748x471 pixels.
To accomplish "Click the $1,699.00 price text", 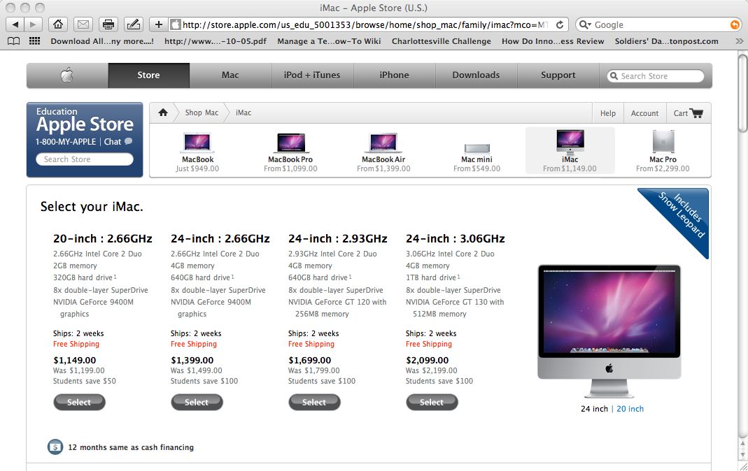I will (309, 360).
